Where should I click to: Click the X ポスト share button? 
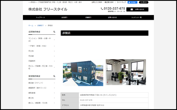pos(144,2)
